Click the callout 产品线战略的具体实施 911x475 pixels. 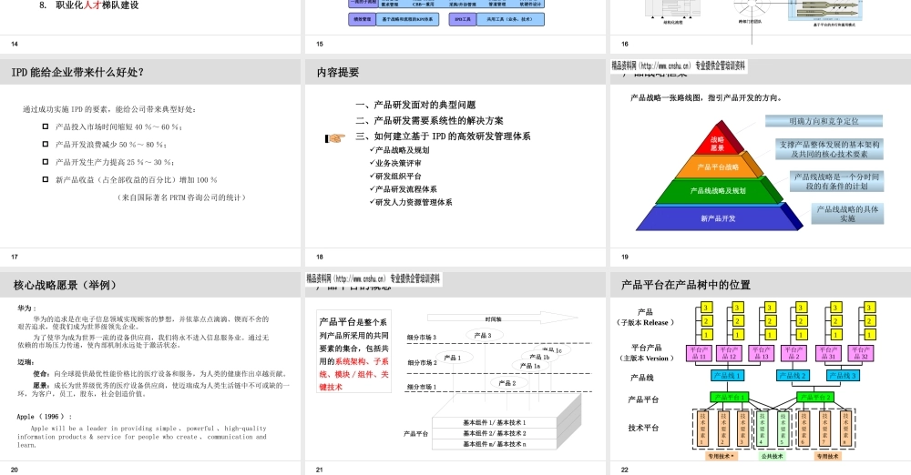pyautogui.click(x=847, y=214)
